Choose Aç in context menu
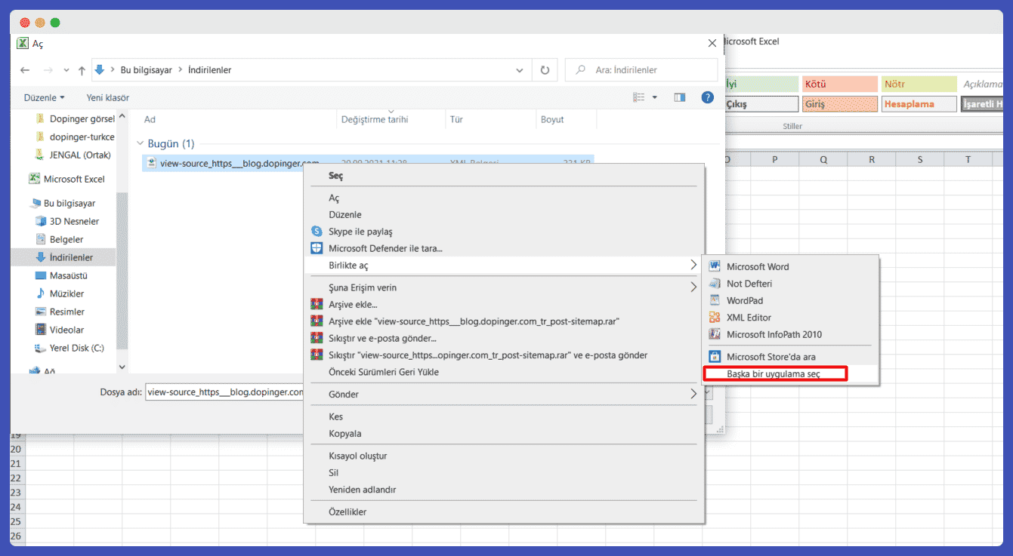Image resolution: width=1013 pixels, height=556 pixels. 504,198
